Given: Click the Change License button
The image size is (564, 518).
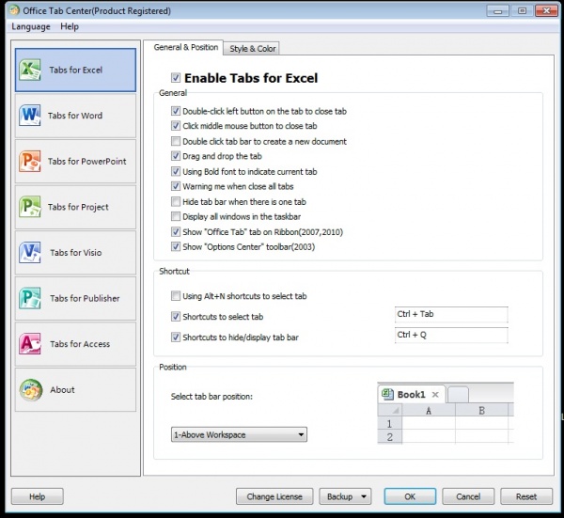Looking at the screenshot, I should pos(274,496).
